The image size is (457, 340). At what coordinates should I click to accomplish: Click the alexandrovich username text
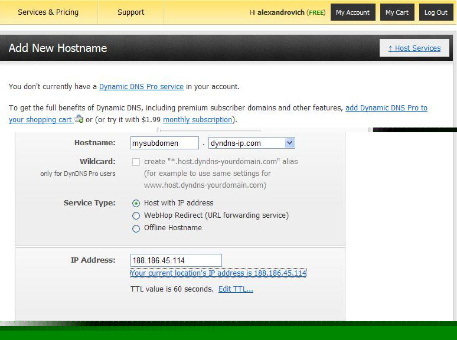(x=280, y=12)
